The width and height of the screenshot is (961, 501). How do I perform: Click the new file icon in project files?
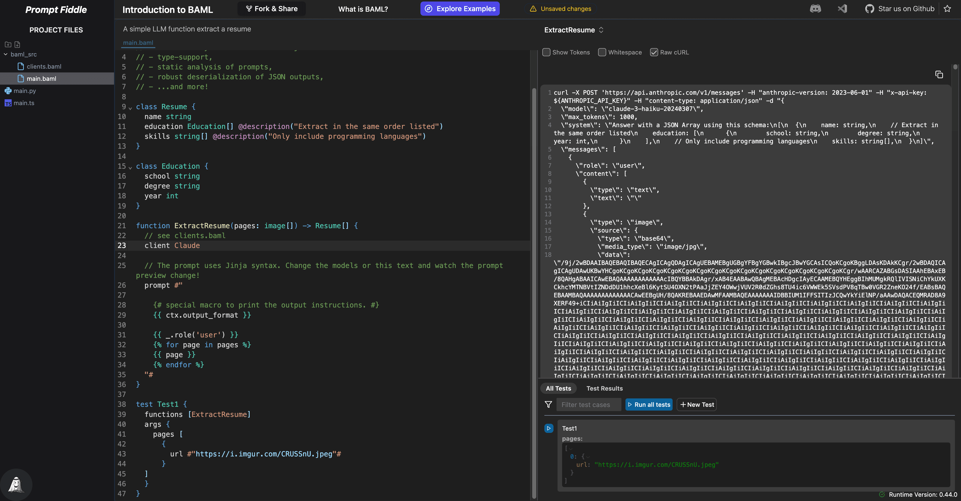[x=17, y=44]
